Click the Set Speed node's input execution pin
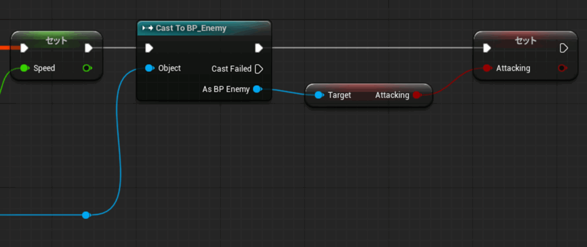Viewport: 587px width, 247px height. [24, 47]
